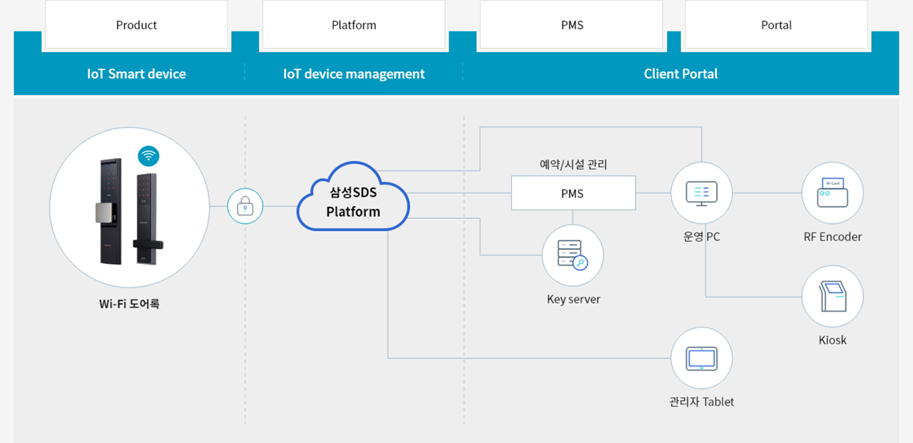Click the RF Encoder label
Viewport: 913px width, 443px height.
pos(832,237)
